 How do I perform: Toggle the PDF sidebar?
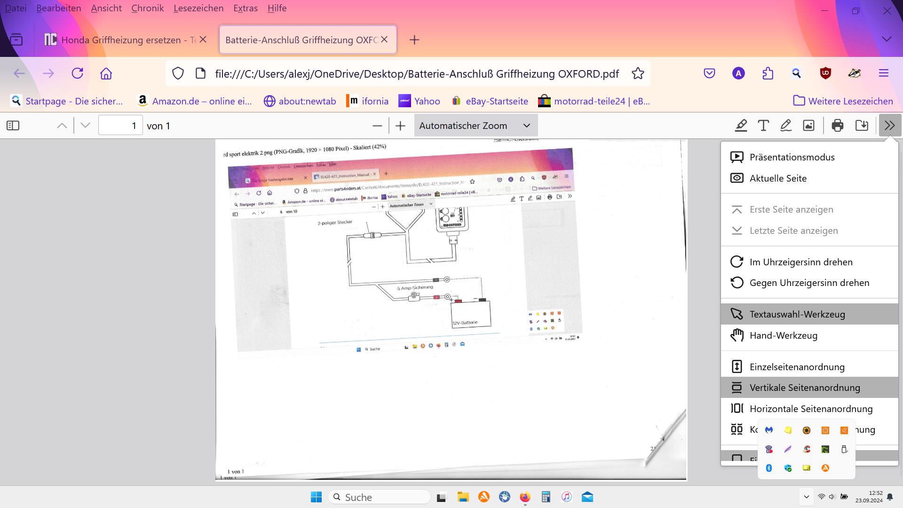pos(13,126)
